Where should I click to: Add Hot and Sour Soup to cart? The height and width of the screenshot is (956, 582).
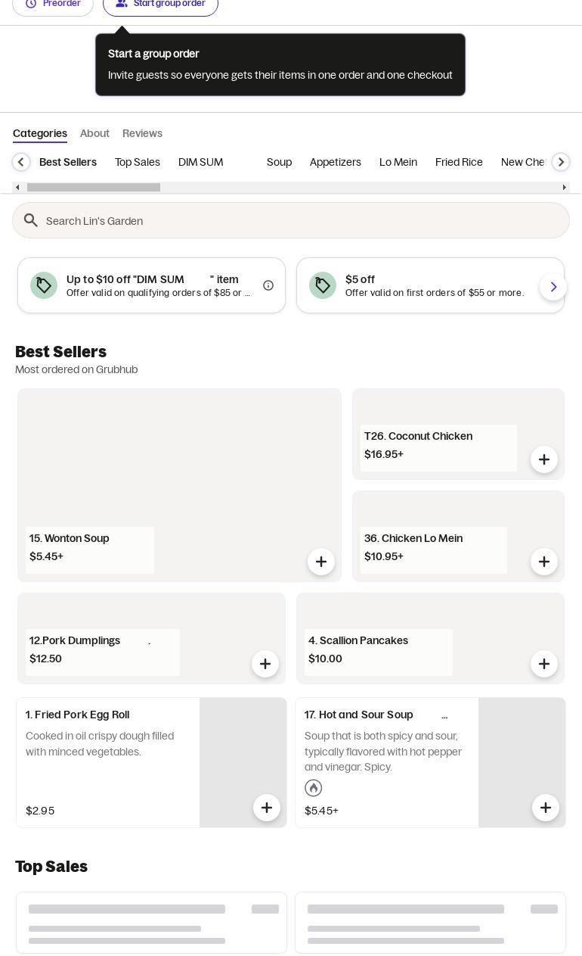546,808
